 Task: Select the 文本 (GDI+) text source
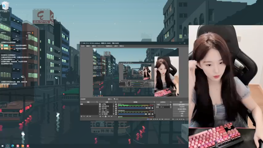pyautogui.click(x=108, y=110)
